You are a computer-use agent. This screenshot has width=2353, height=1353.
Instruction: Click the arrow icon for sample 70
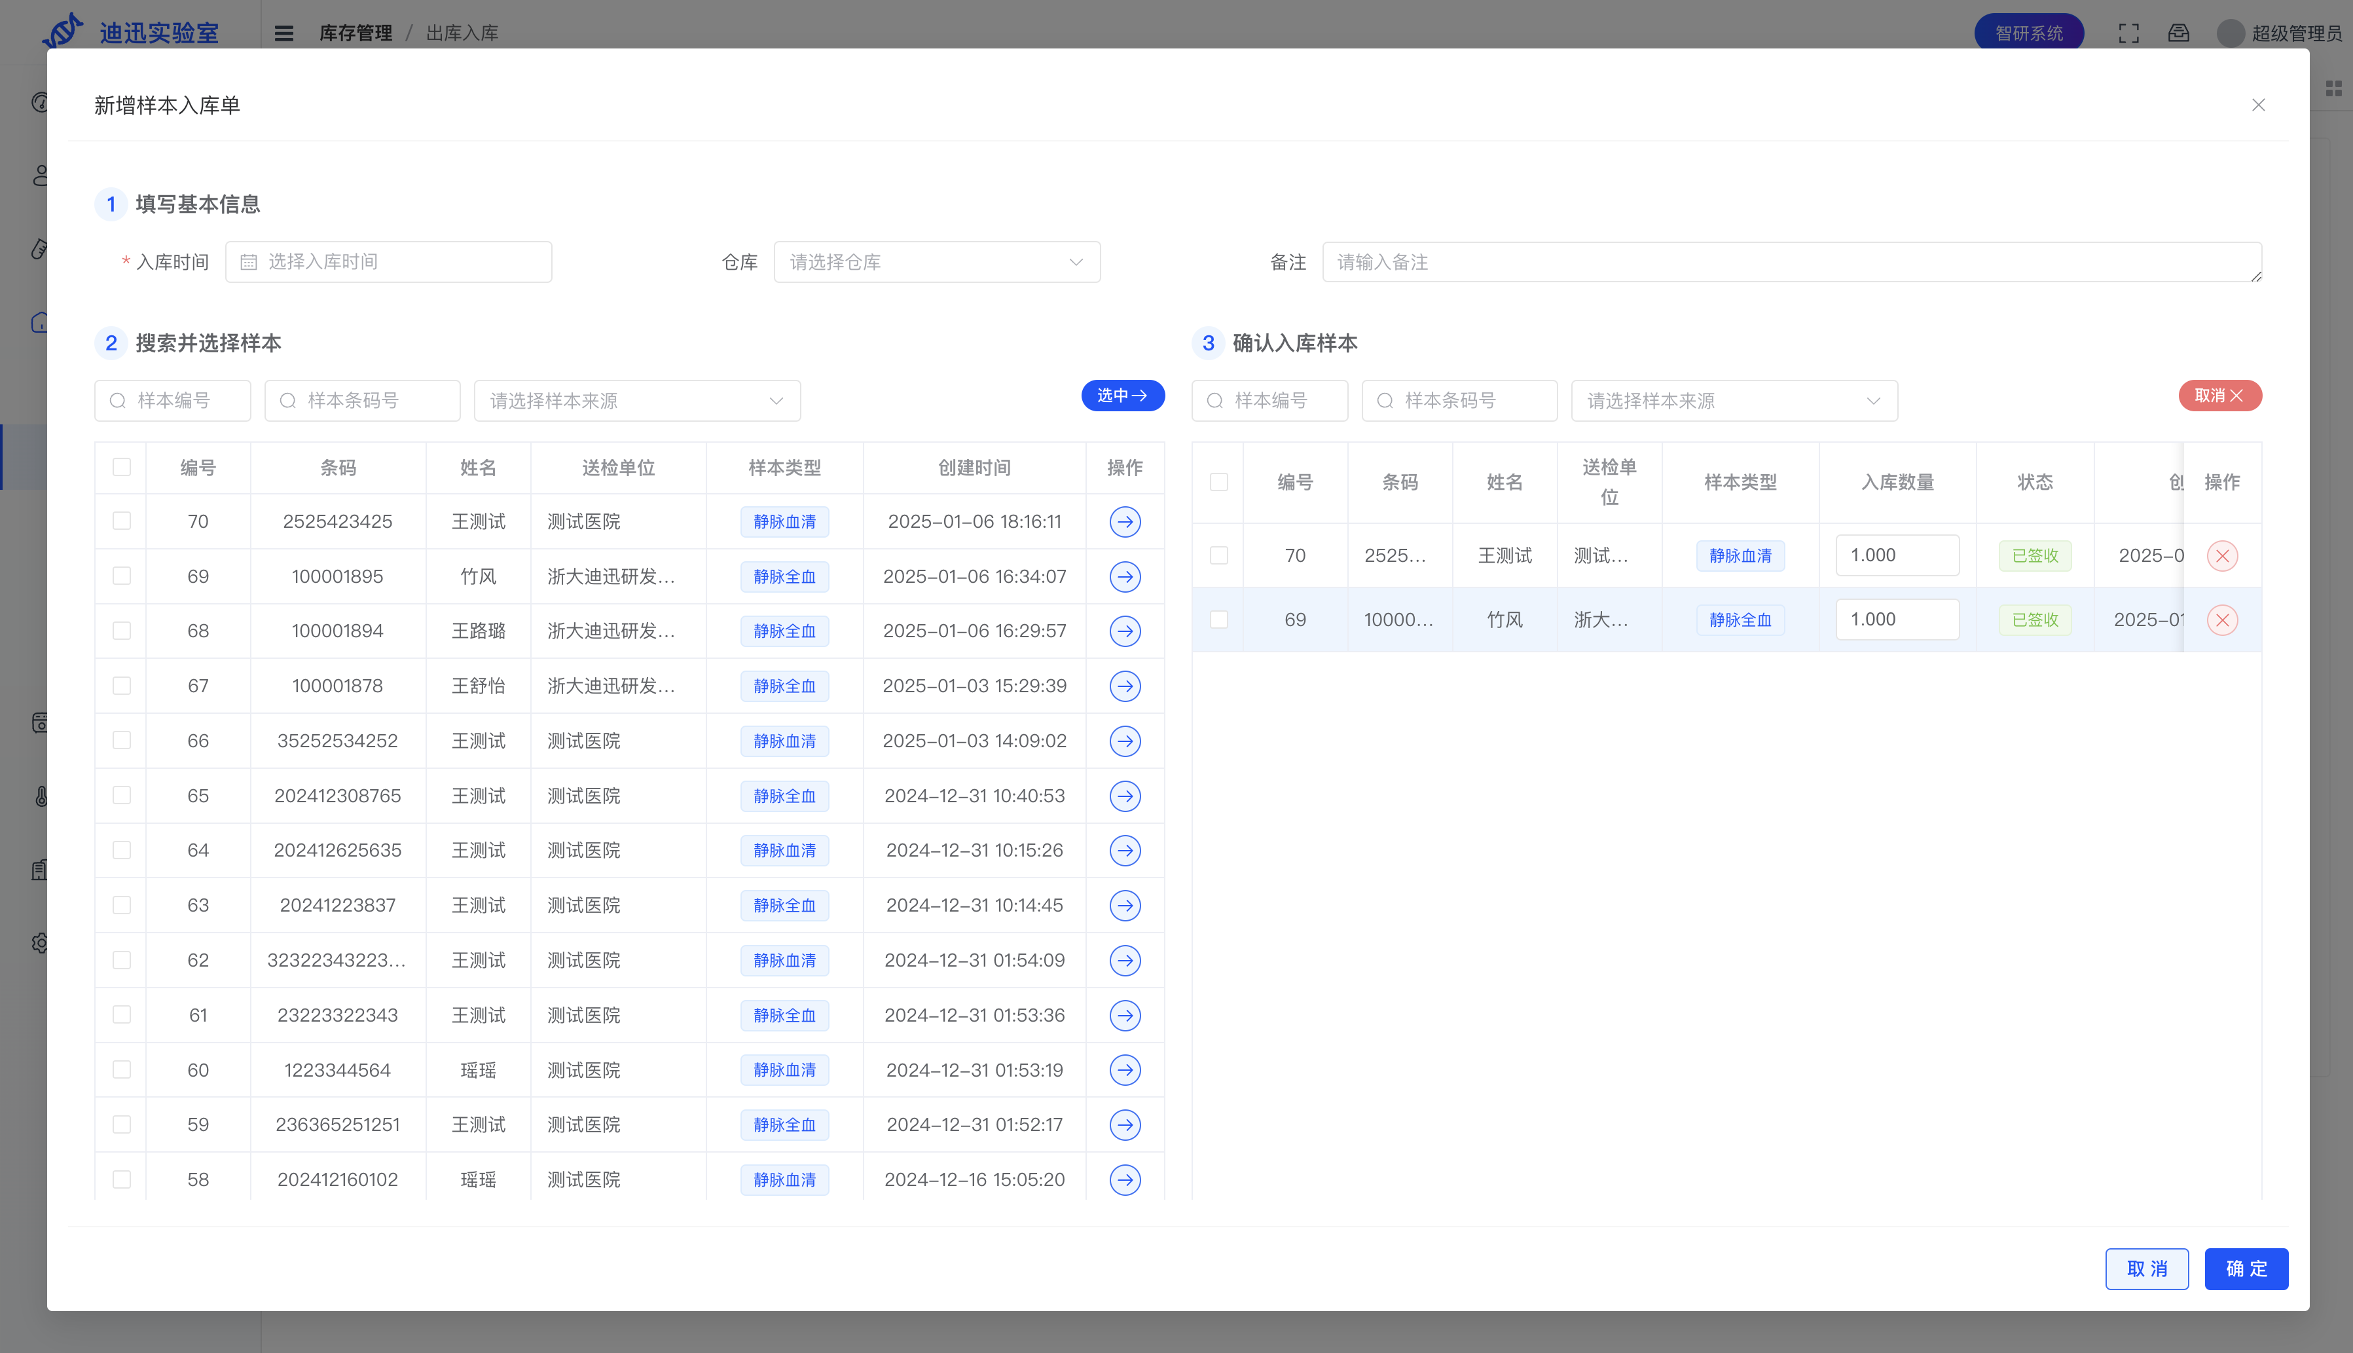(x=1125, y=521)
